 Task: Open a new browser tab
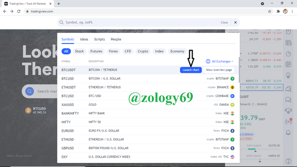59,4
